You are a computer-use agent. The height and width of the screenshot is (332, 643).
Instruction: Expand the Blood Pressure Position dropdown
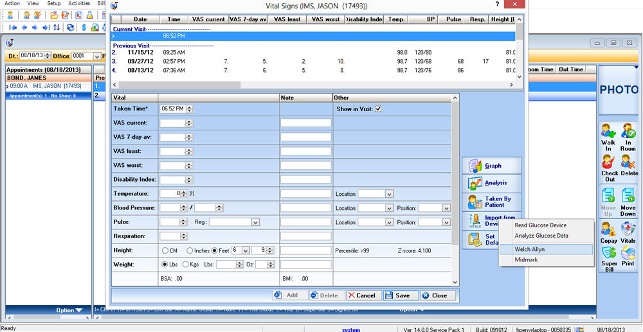coord(446,208)
